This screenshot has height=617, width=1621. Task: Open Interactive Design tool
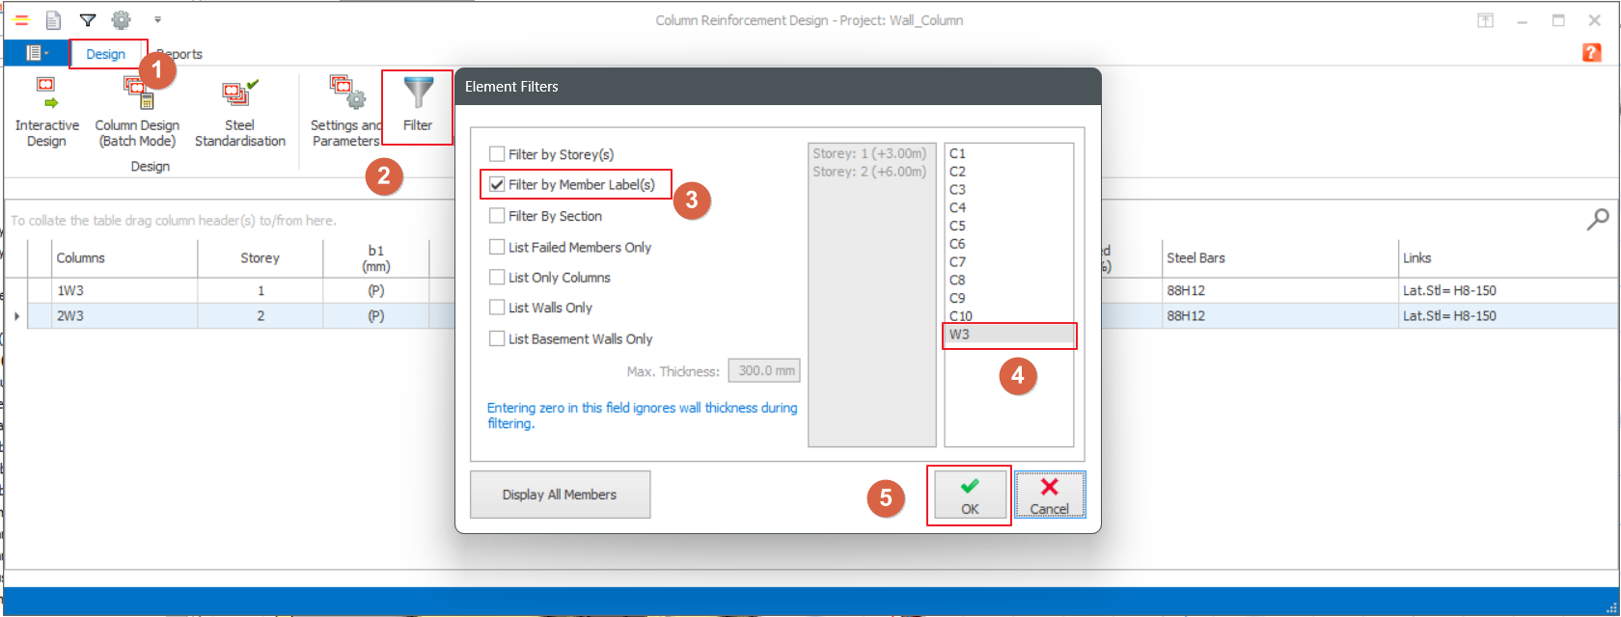click(x=46, y=112)
